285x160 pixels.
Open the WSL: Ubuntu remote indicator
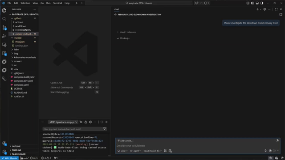[9, 158]
